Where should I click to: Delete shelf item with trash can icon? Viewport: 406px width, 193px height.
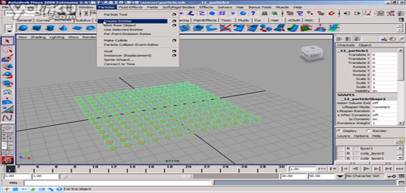pyautogui.click(x=401, y=20)
